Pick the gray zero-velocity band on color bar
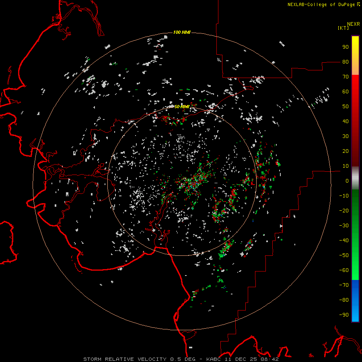This screenshot has height=362, width=362. (x=355, y=178)
